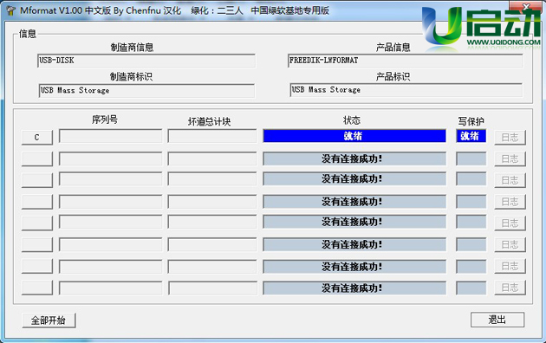Click the U启动 logo watermark

pyautogui.click(x=481, y=27)
